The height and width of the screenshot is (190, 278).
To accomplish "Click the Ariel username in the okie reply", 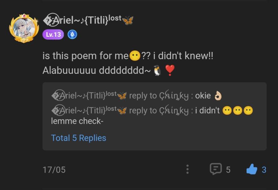I will click(x=84, y=96).
